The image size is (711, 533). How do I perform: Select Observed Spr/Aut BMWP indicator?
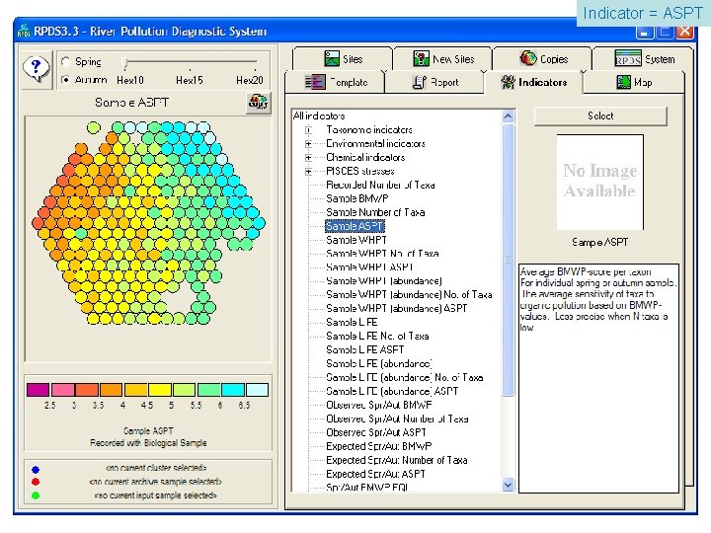(x=378, y=405)
